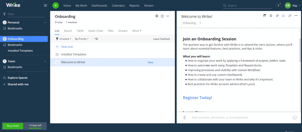Click the Filter funnel icon in sidebar
This screenshot has width=302, height=132.
[x=5, y=14]
